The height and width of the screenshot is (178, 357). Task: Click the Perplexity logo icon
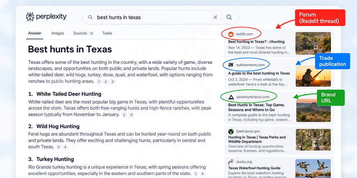(30, 17)
